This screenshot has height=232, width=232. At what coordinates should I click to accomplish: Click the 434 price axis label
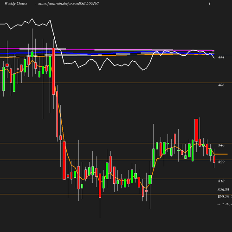[221, 57]
